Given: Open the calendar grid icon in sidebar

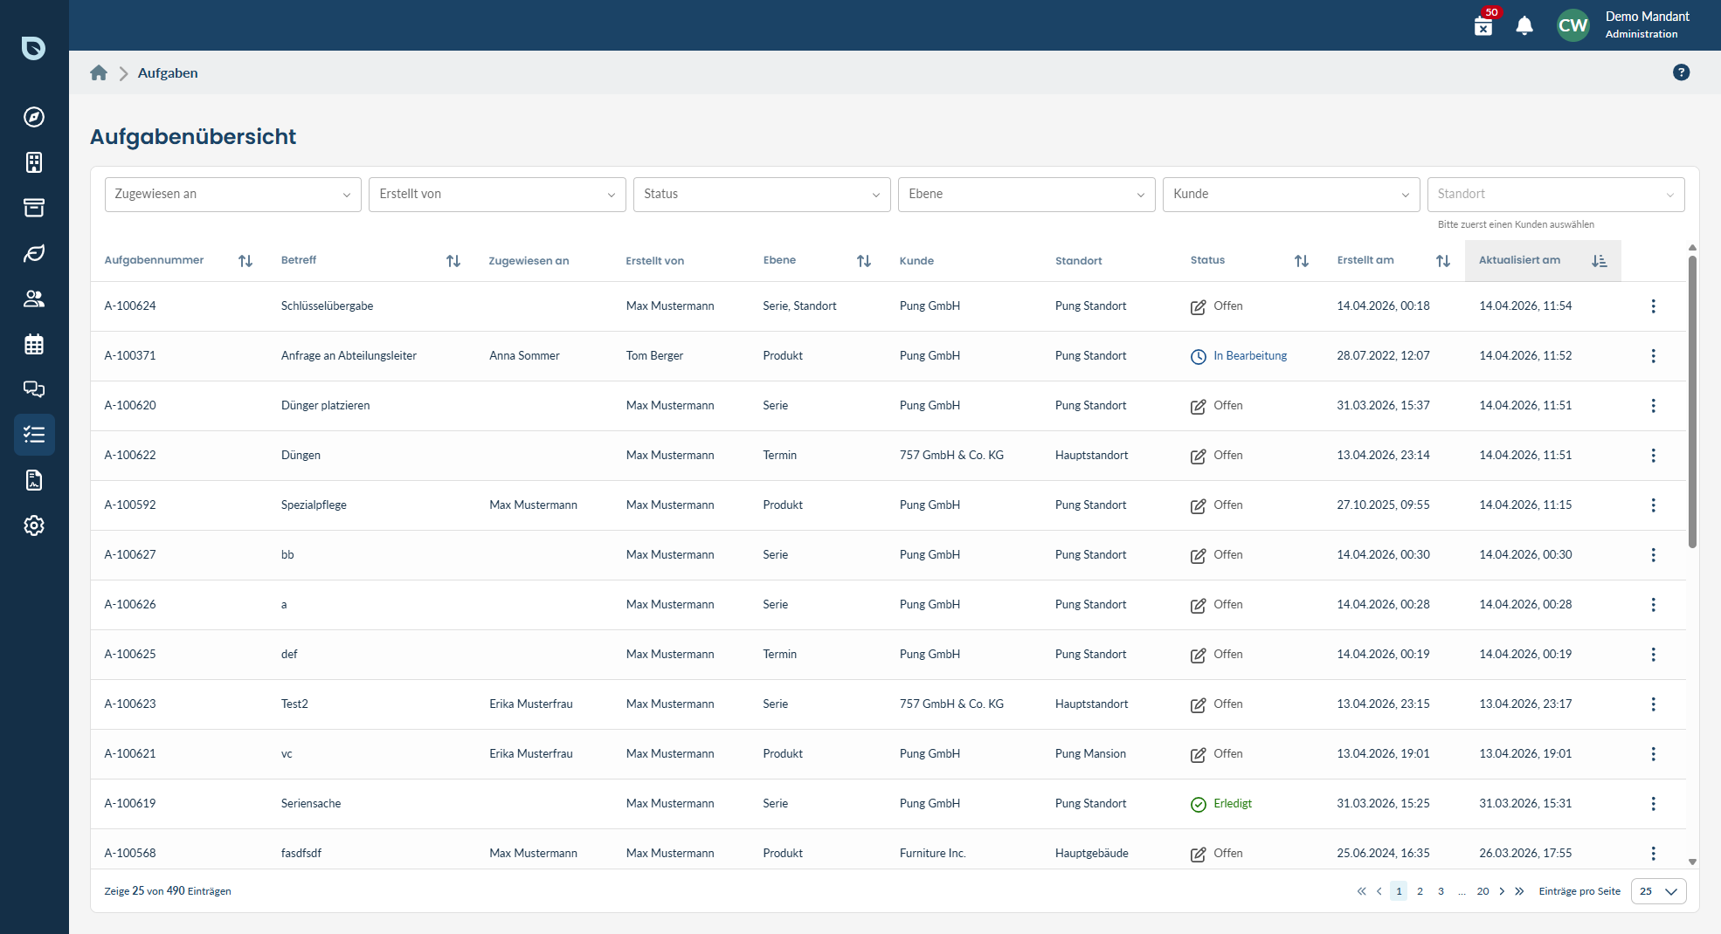Looking at the screenshot, I should tap(34, 344).
